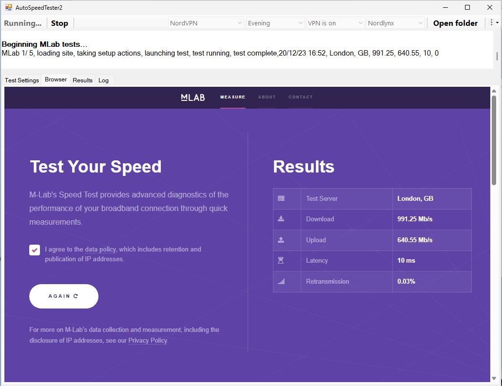
Task: Click the AutoSpeedTester2 app icon in title bar
Action: 8,7
